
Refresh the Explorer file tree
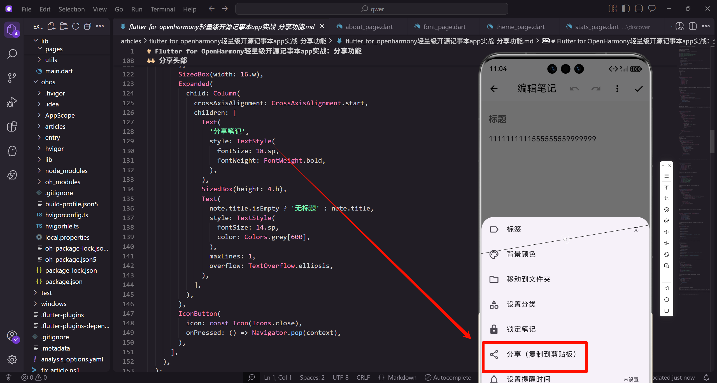coord(76,27)
